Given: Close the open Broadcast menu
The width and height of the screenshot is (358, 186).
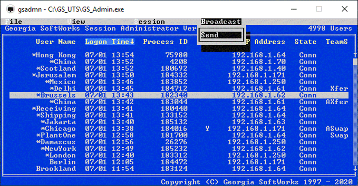Looking at the screenshot, I should pos(221,22).
